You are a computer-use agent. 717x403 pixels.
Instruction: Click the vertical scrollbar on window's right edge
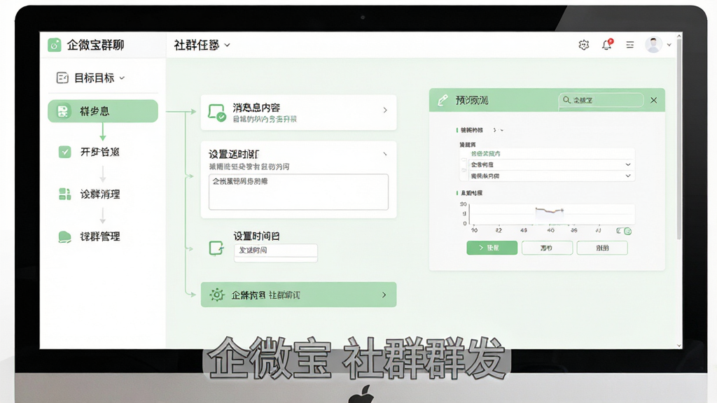[x=679, y=139]
